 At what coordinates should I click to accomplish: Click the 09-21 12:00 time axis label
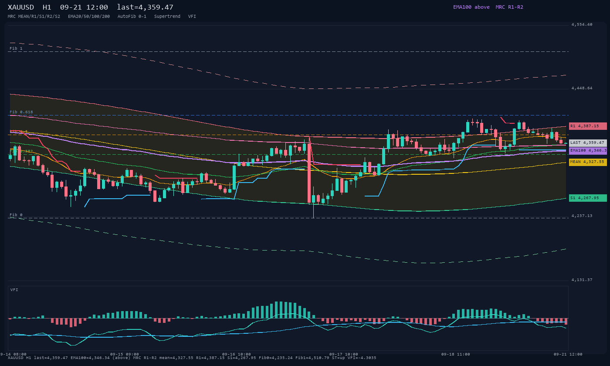pyautogui.click(x=568, y=354)
